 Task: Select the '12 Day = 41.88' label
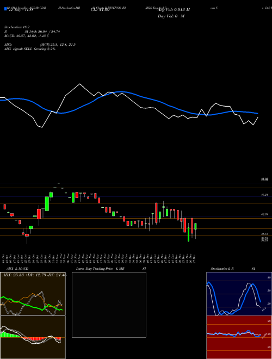21,10
